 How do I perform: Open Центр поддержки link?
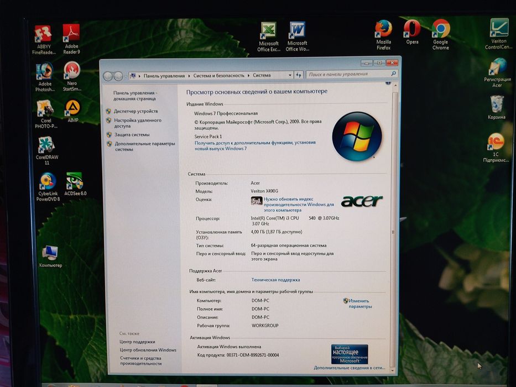(137, 342)
